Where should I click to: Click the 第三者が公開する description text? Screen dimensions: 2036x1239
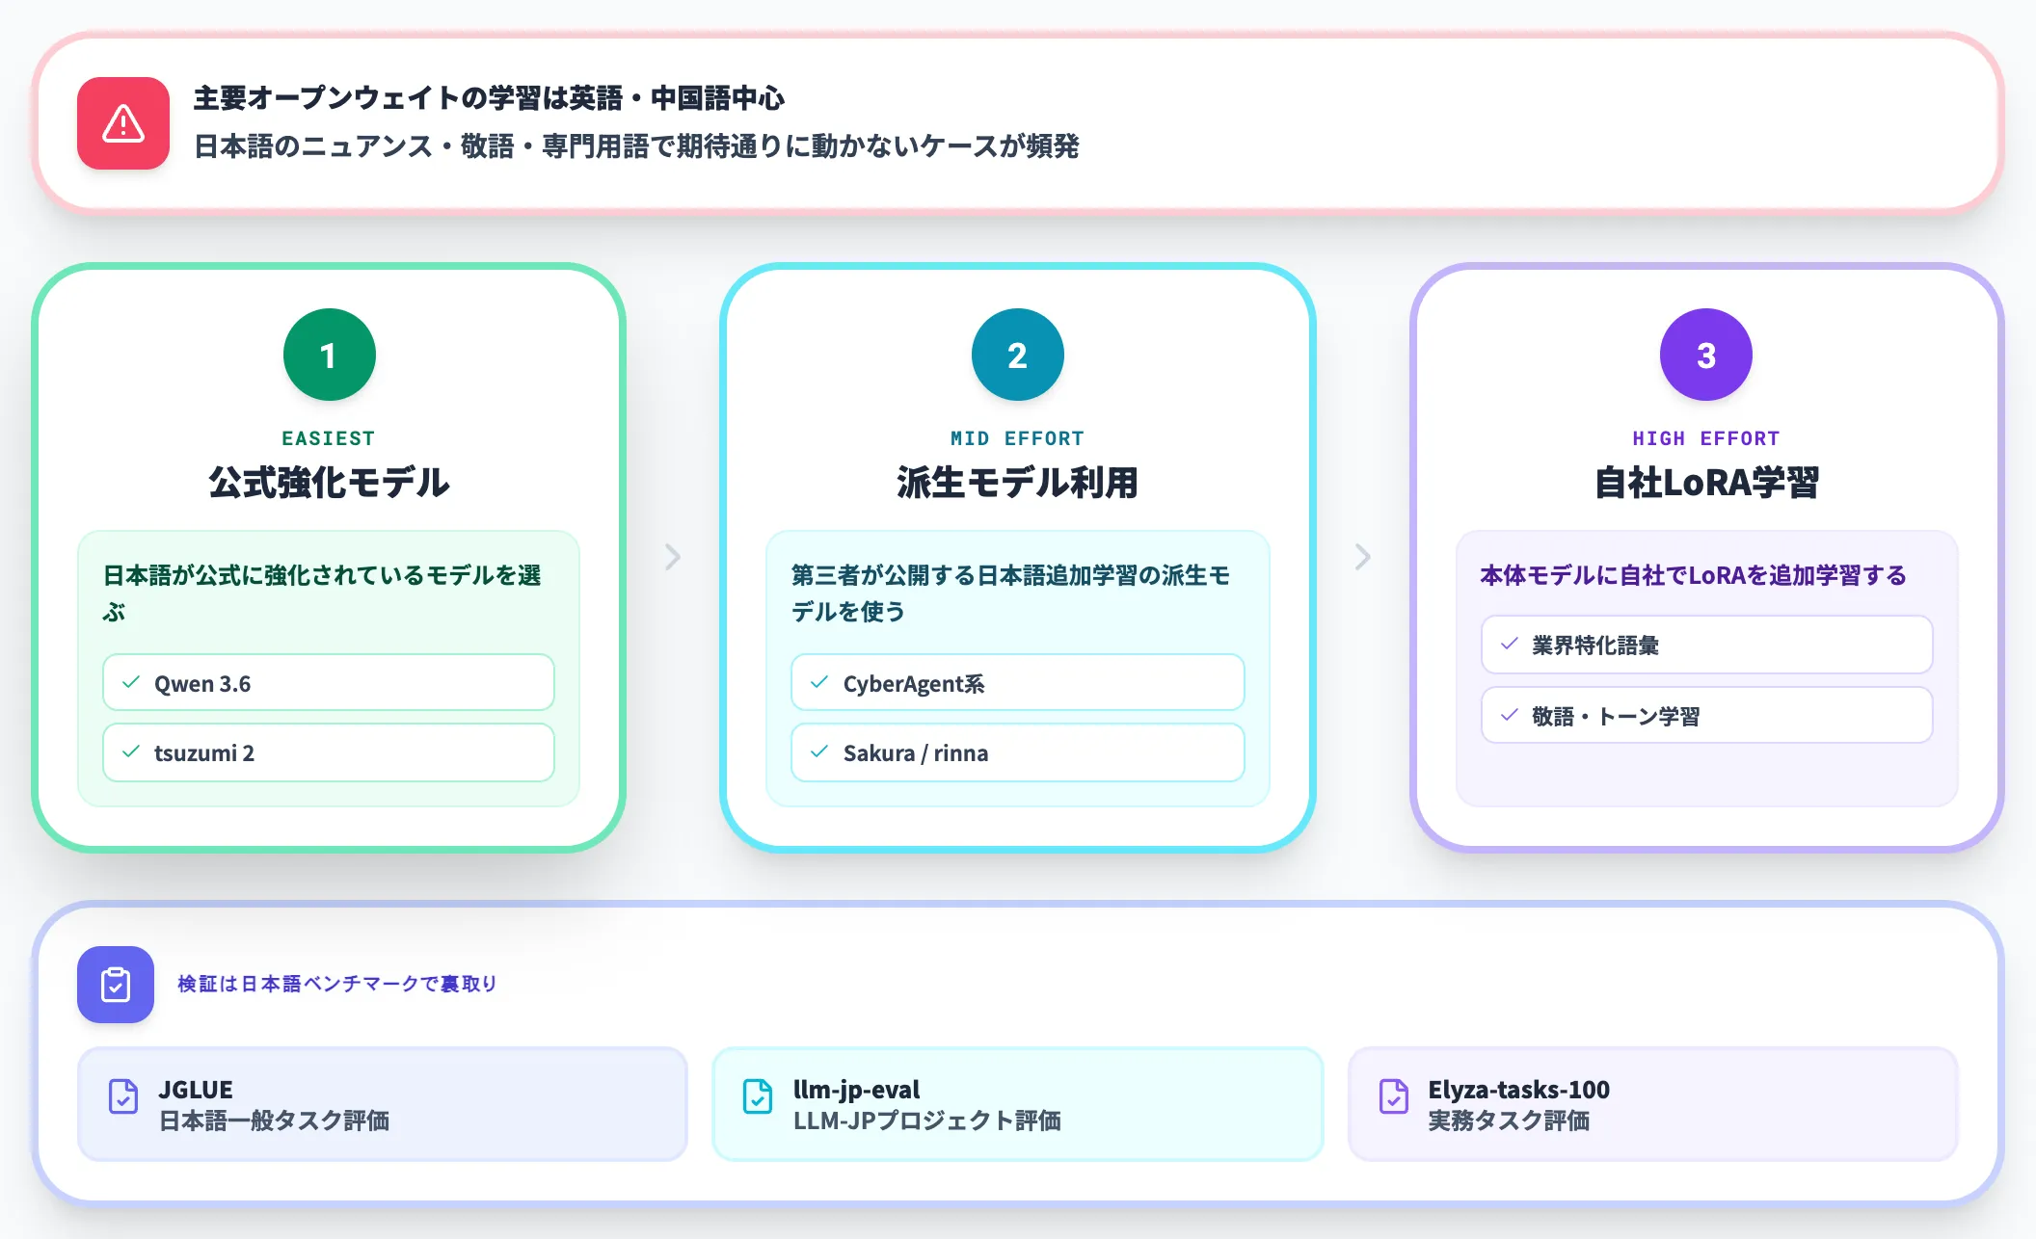1011,593
